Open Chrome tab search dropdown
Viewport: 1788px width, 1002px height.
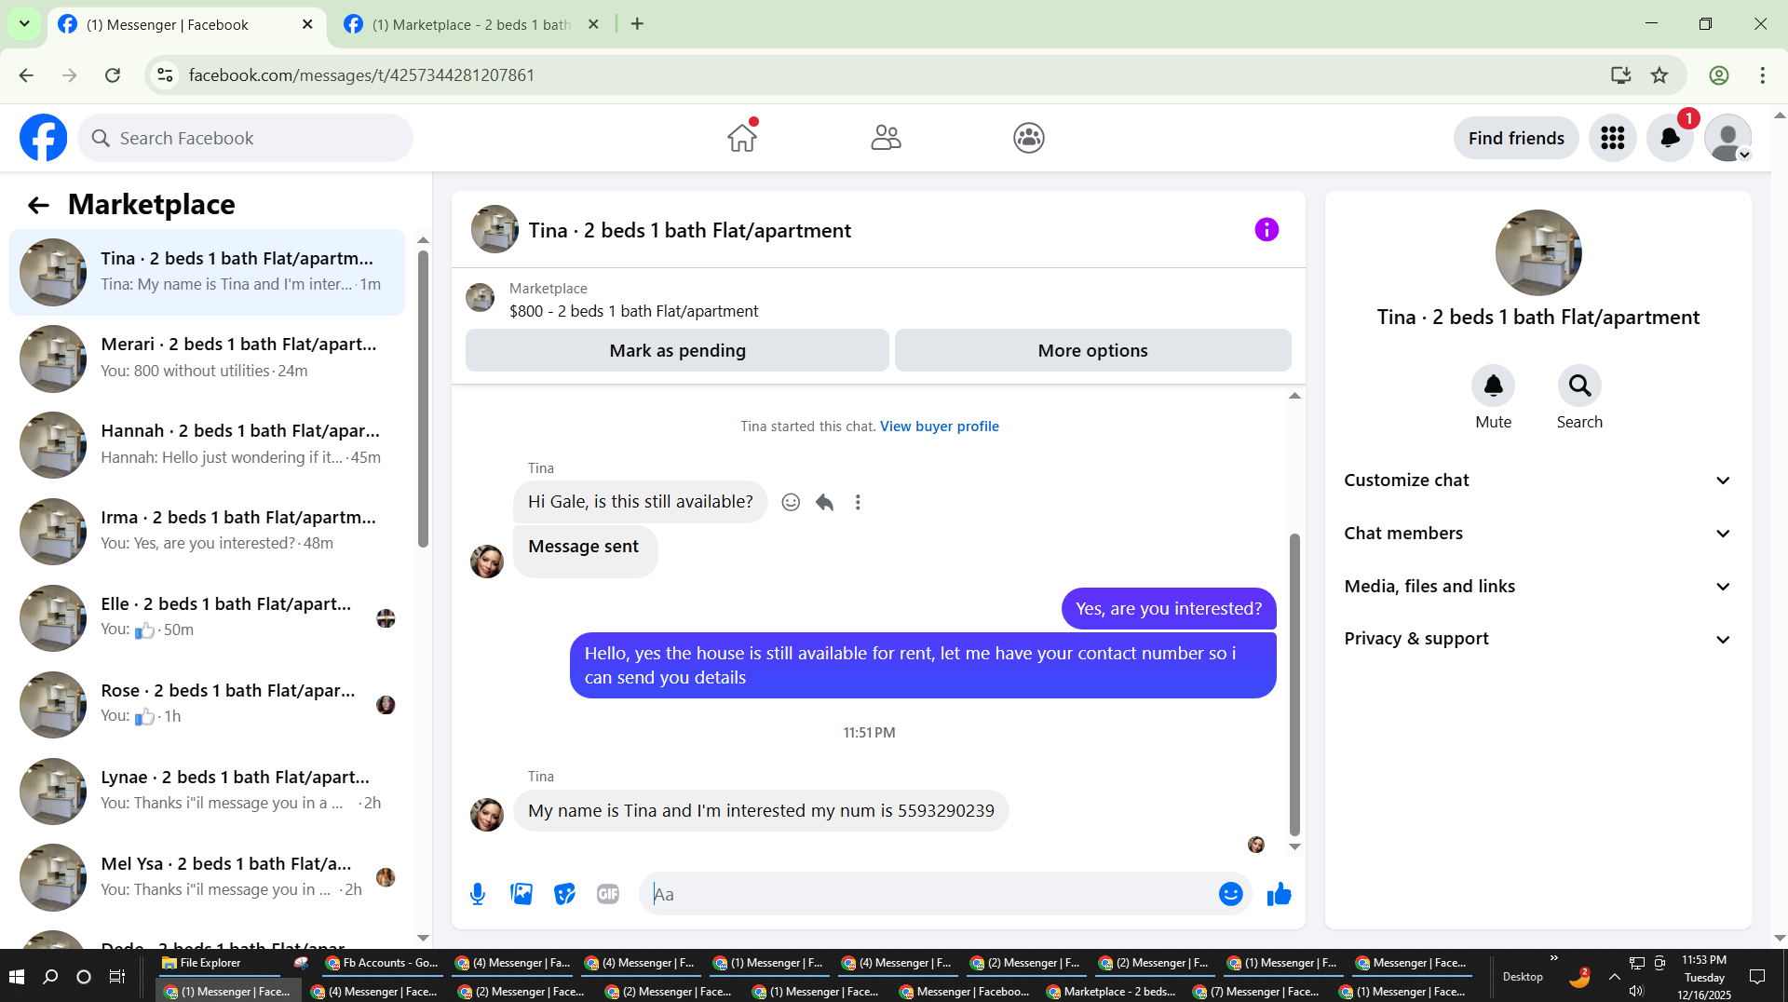24,24
